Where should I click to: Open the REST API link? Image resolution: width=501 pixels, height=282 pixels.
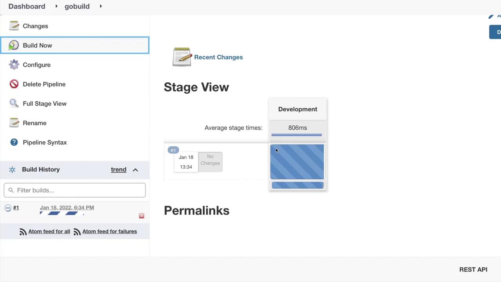click(x=473, y=269)
